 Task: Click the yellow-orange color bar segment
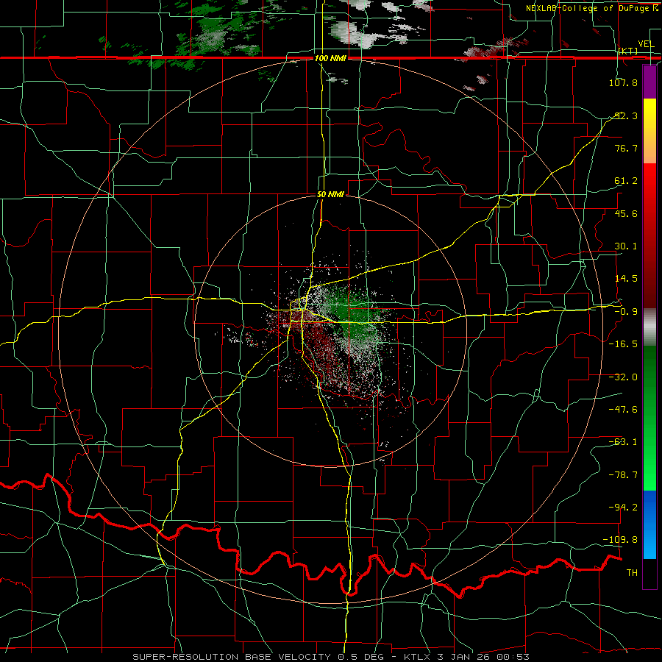(649, 131)
